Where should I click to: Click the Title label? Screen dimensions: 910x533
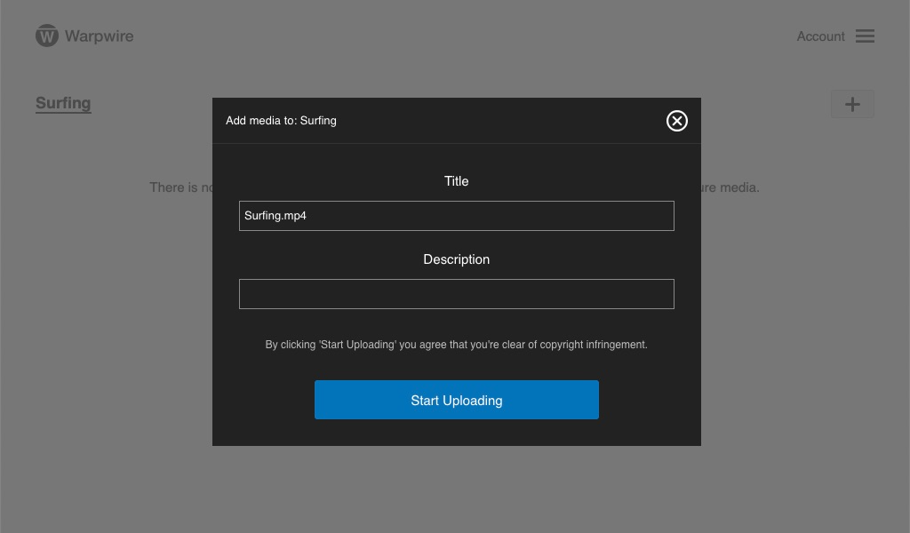click(456, 181)
